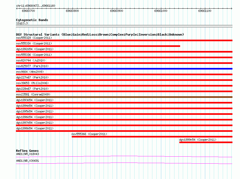The image size is (240, 179).
Task: Click the nsv555329 (Cooper2011) red bar
Action: pos(124,40)
